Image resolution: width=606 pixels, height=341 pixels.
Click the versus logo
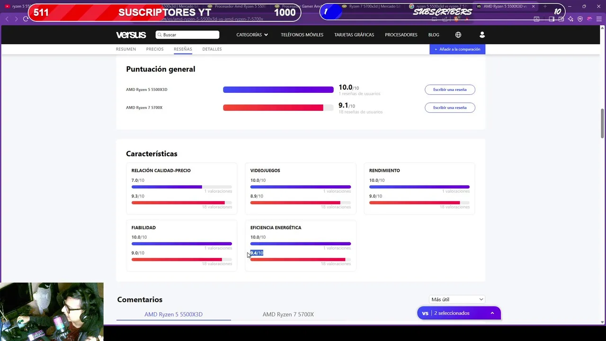[131, 35]
